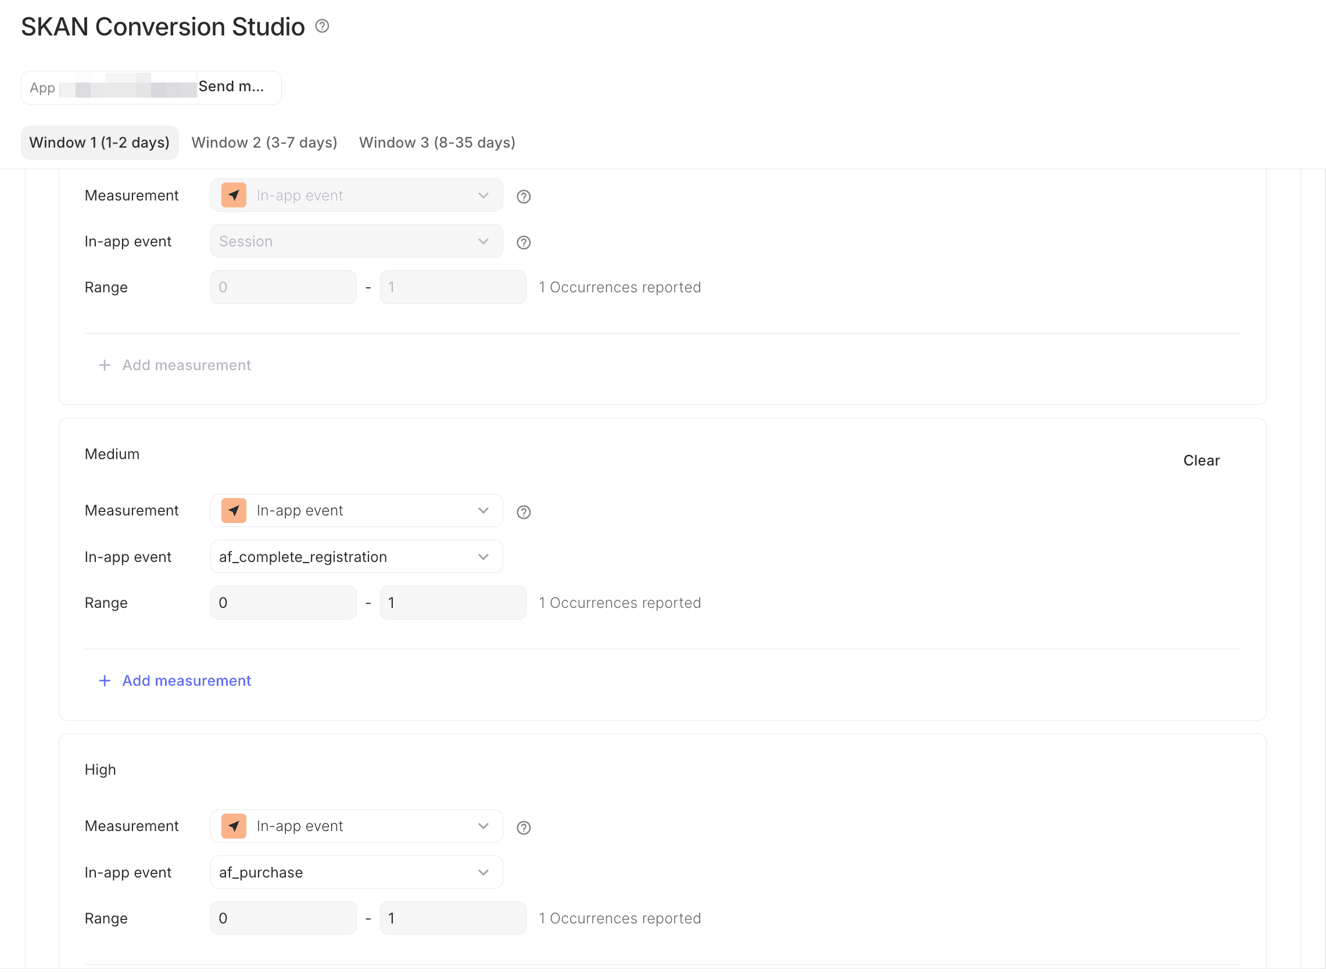The width and height of the screenshot is (1326, 974).
Task: Switch to Window 2 (3-7 days) tab
Action: (264, 143)
